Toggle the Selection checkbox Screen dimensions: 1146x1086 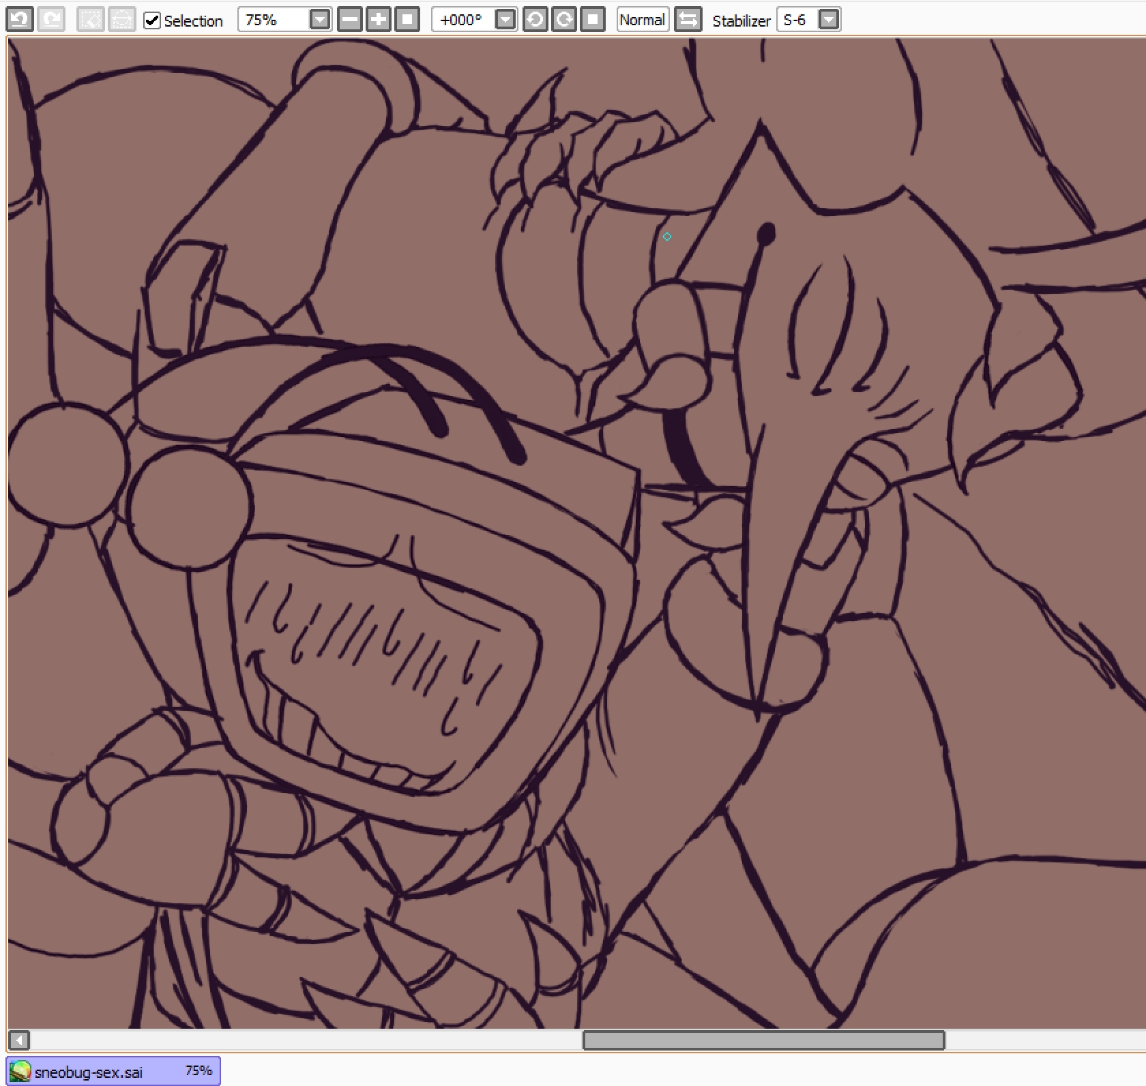coord(152,20)
